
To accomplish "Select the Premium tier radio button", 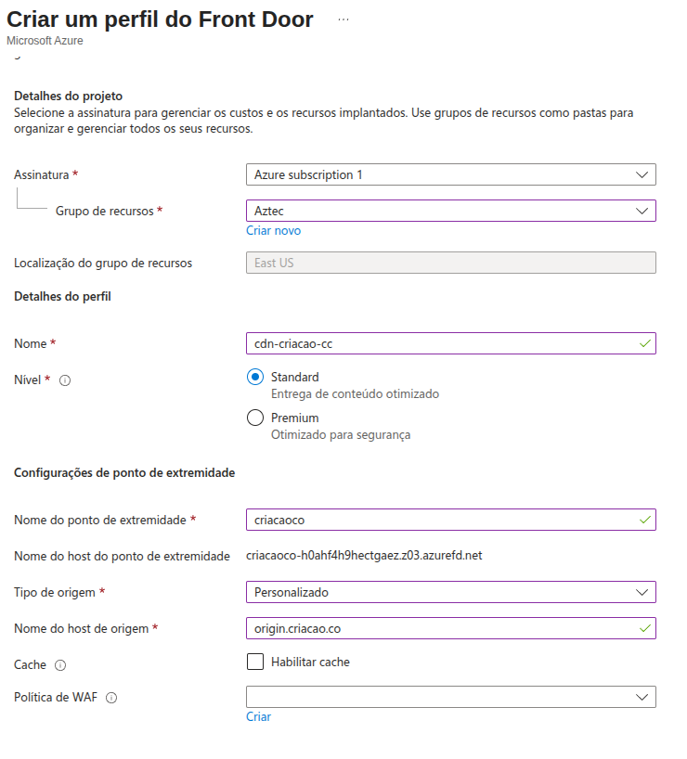I will tap(255, 418).
